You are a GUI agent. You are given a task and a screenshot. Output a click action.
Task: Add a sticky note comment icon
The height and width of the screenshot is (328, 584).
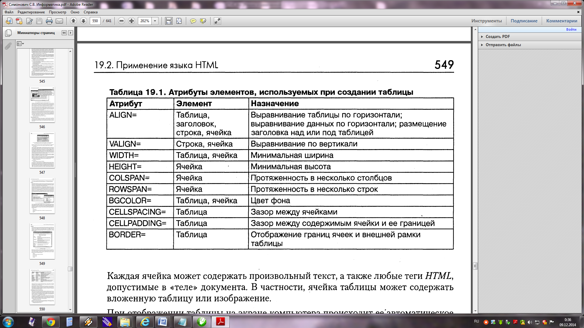coord(193,21)
